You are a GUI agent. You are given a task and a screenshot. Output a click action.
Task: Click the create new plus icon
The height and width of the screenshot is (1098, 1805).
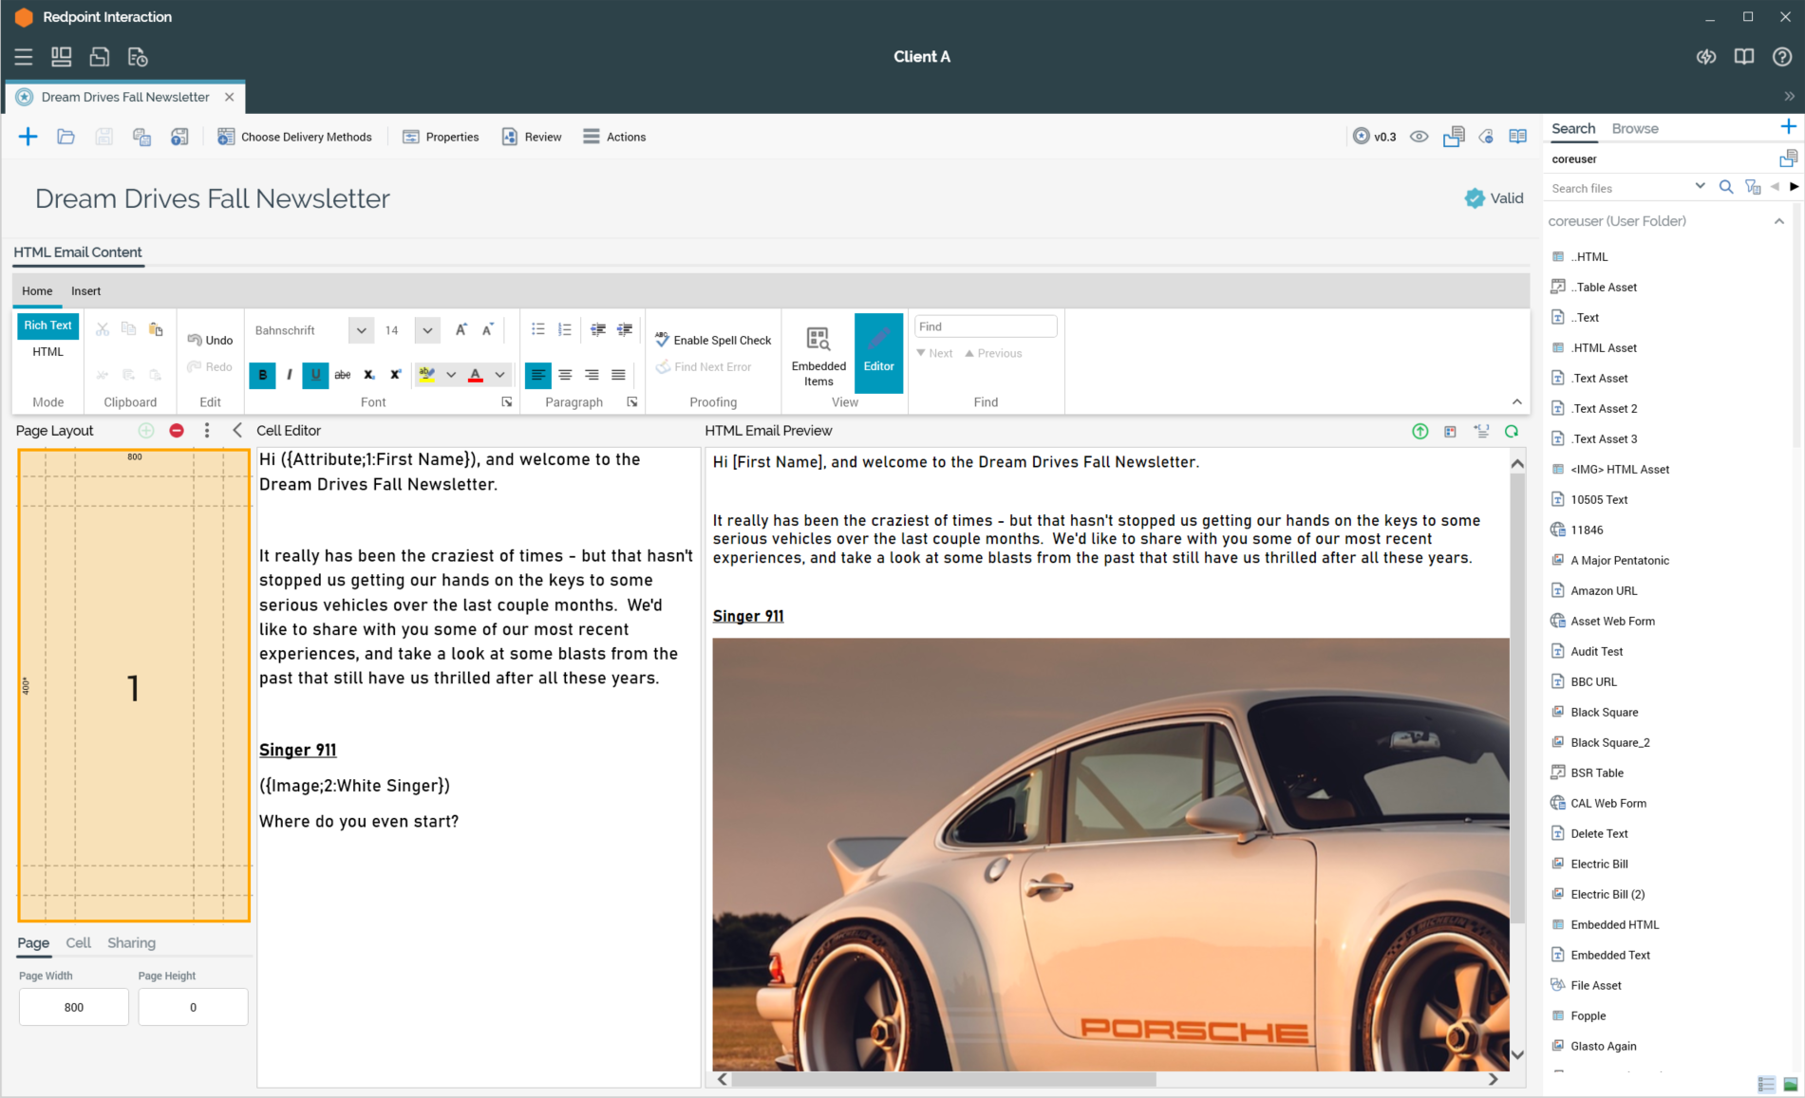pyautogui.click(x=28, y=137)
